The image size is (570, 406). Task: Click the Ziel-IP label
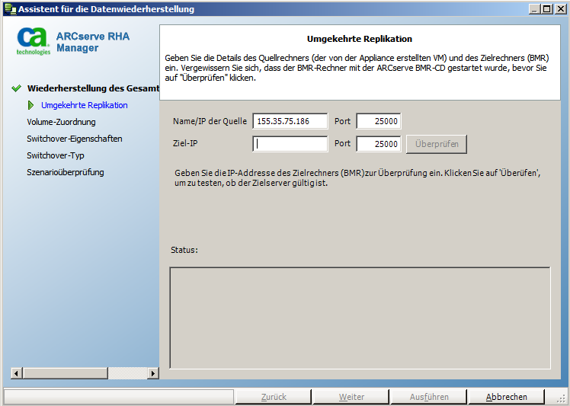[185, 143]
